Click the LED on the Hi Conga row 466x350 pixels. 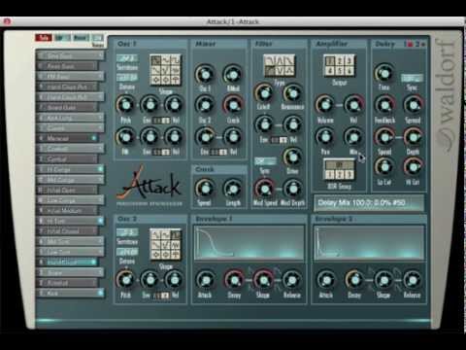click(x=100, y=169)
